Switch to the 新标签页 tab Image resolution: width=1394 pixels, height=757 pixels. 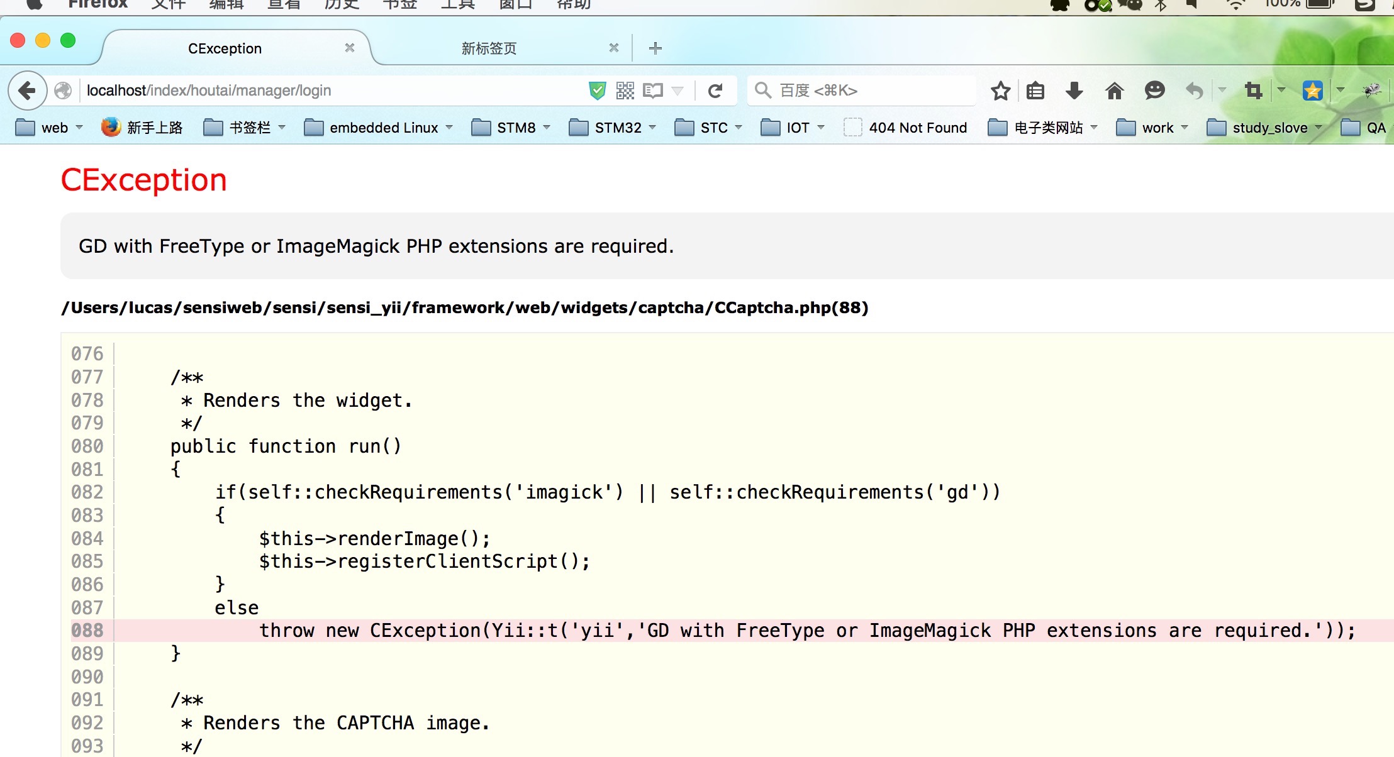point(488,48)
